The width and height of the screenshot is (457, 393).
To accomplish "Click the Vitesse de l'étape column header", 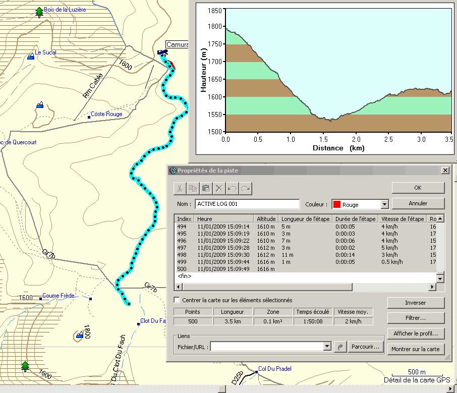I will (403, 218).
